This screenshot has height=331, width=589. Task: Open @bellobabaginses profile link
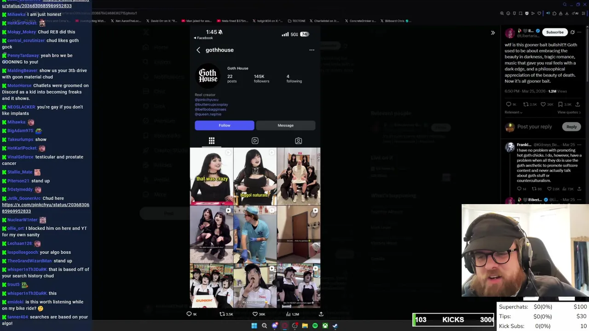[x=210, y=109]
